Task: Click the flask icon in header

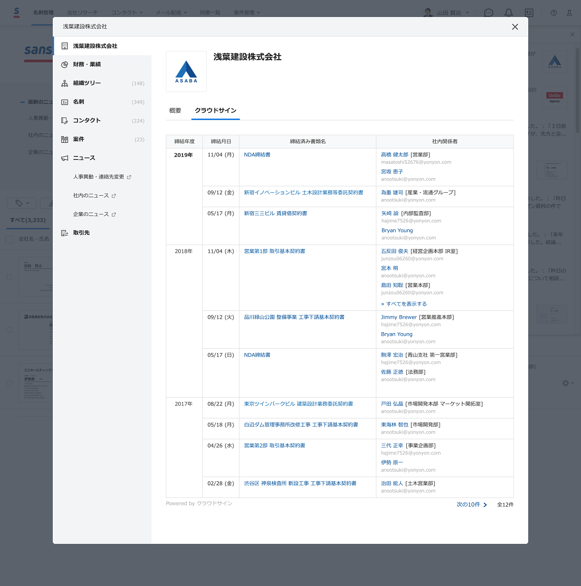Action: point(569,13)
